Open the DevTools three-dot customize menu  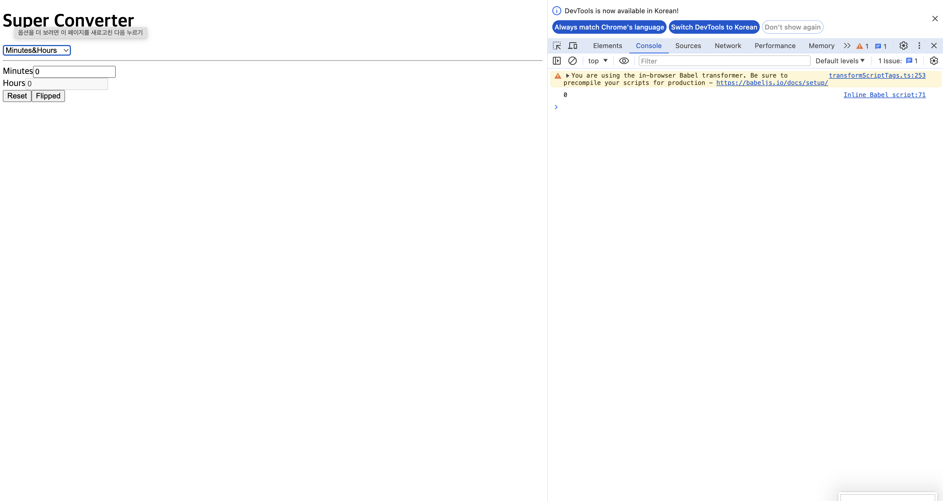tap(919, 46)
